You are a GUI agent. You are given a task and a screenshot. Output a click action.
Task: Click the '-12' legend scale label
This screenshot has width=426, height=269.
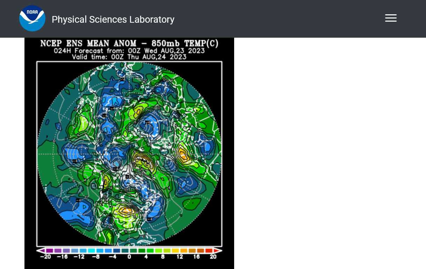point(79,257)
